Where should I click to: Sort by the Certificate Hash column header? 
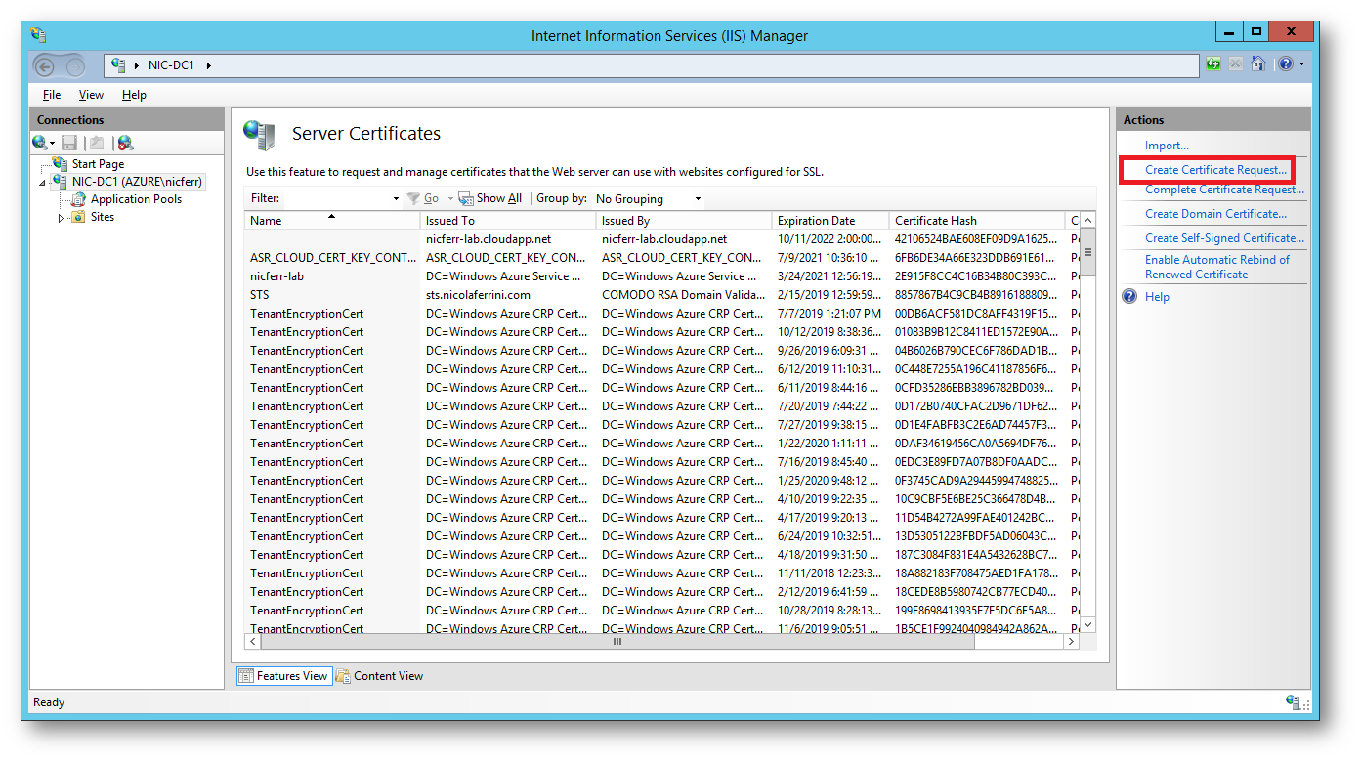[977, 221]
